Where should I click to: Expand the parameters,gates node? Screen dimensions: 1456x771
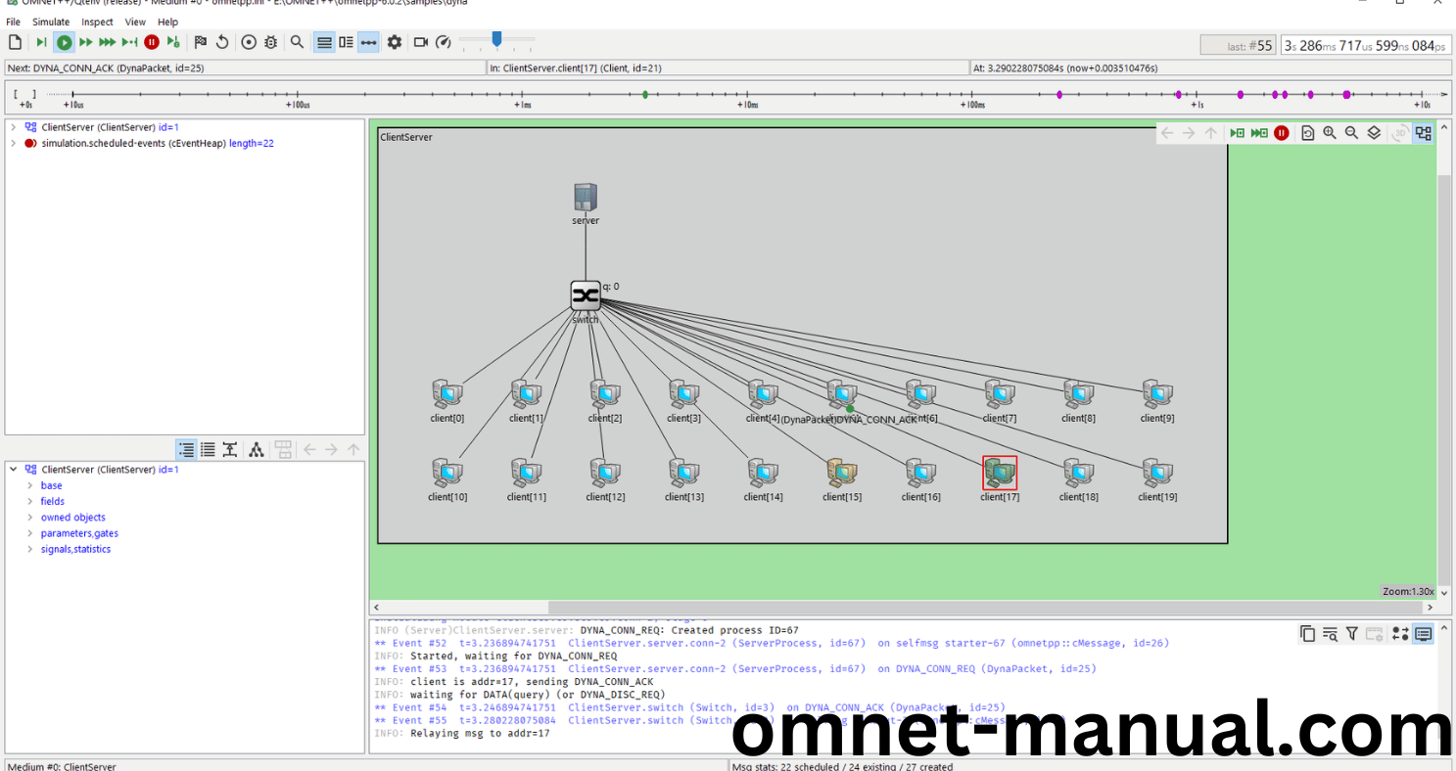coord(30,533)
